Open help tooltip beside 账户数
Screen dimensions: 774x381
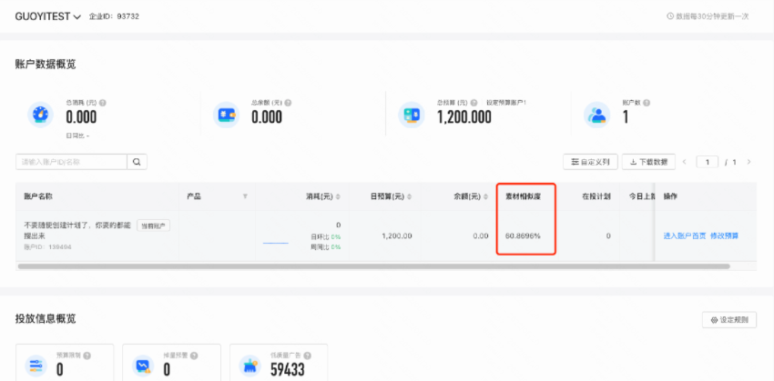[647, 103]
